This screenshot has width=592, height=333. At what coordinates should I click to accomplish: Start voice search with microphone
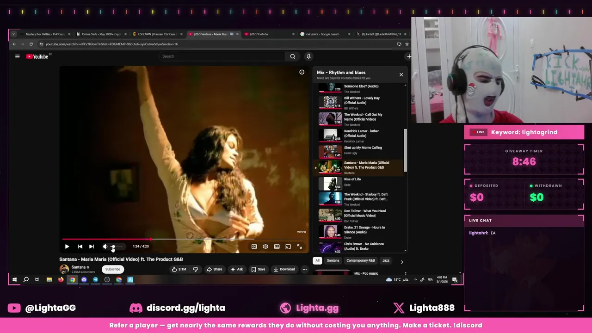tap(308, 56)
